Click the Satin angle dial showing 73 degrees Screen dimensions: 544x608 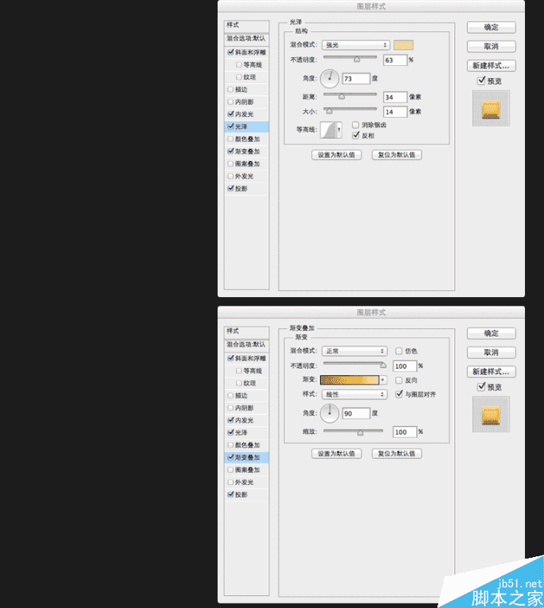point(329,78)
